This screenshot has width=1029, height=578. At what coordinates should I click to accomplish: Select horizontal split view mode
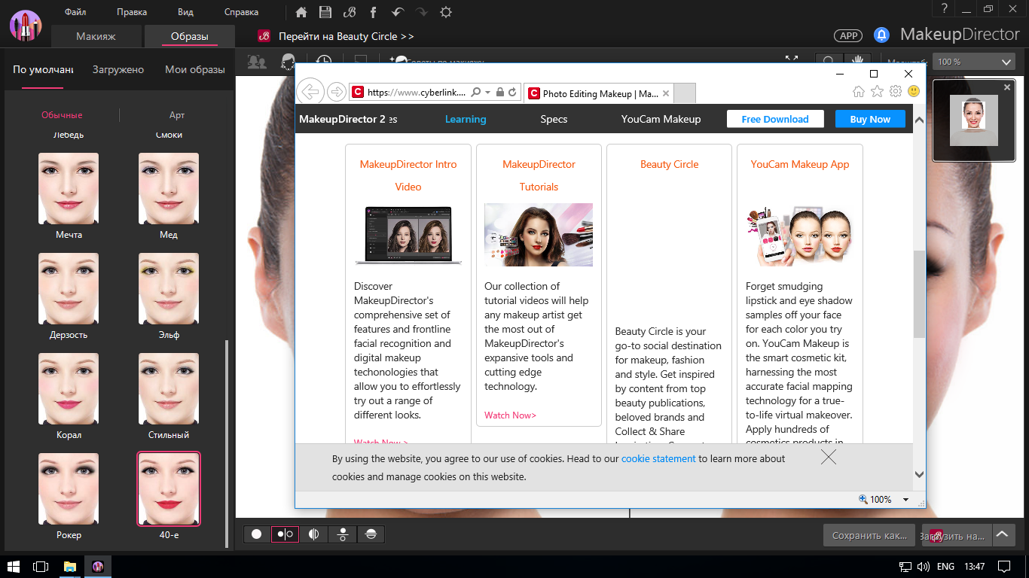pyautogui.click(x=371, y=534)
